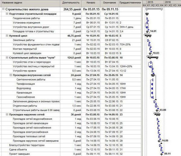
Task: Select Прокладка тепловых сетей task
Action: [29, 136]
